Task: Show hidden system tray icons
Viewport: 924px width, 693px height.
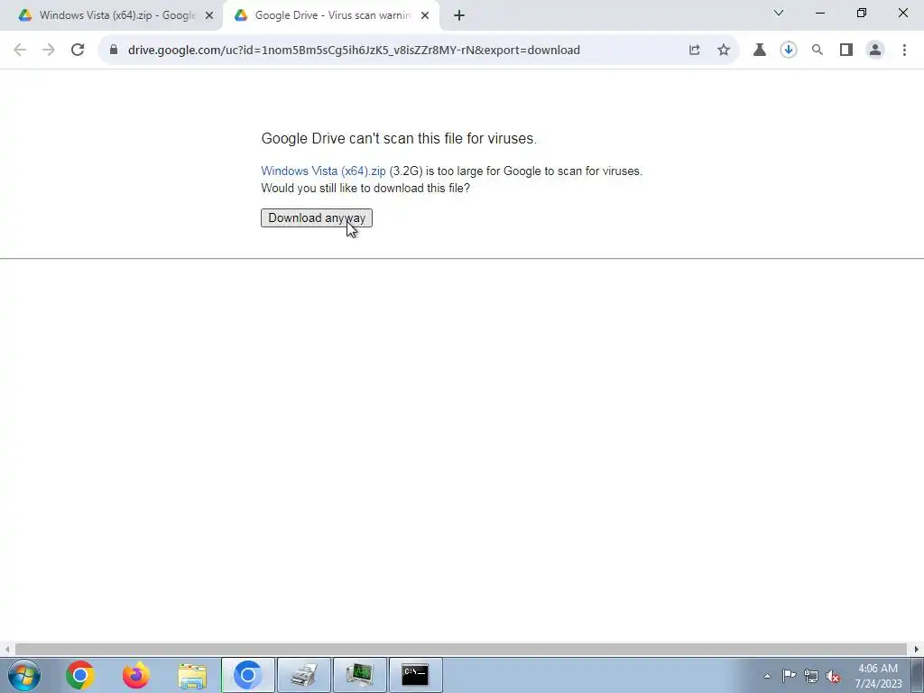Action: (x=767, y=676)
